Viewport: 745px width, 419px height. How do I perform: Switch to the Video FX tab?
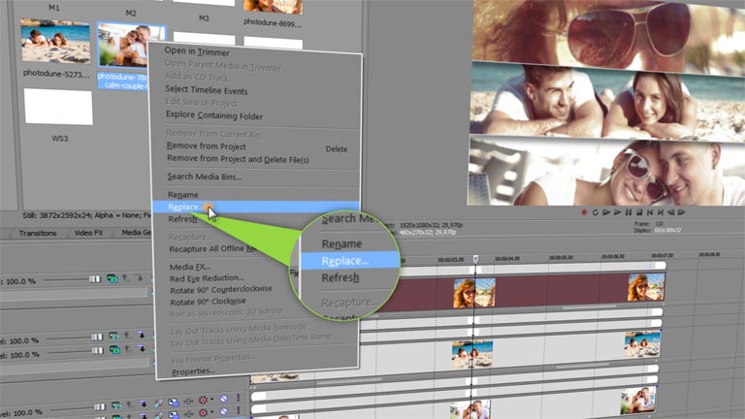(x=88, y=233)
